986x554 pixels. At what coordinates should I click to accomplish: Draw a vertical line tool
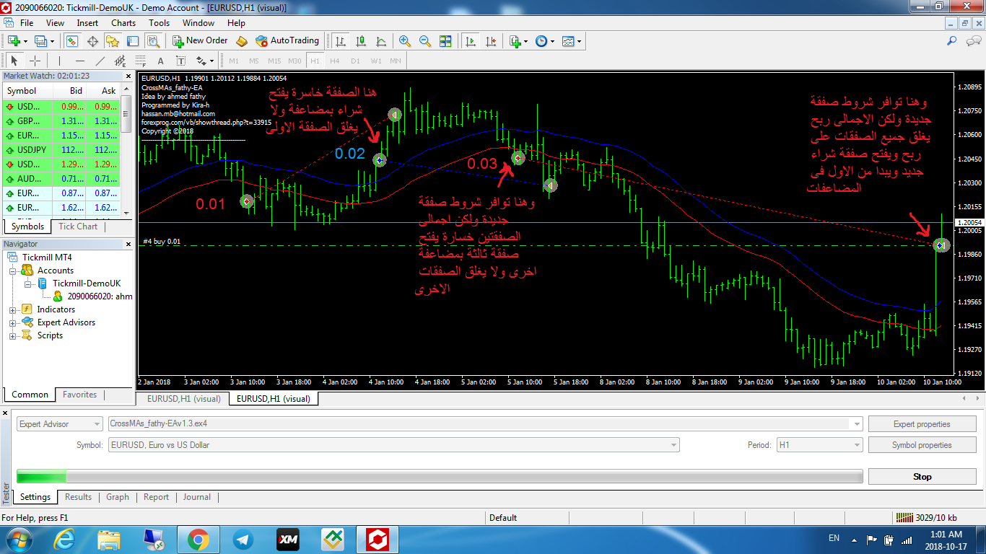[x=59, y=61]
